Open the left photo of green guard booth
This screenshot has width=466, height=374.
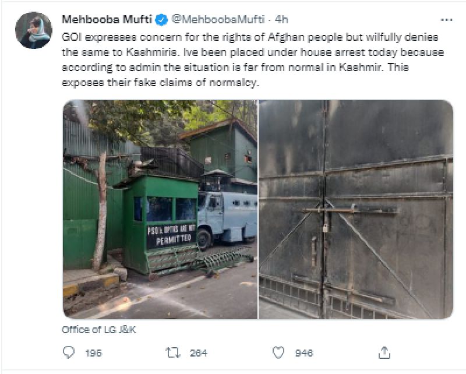click(160, 209)
